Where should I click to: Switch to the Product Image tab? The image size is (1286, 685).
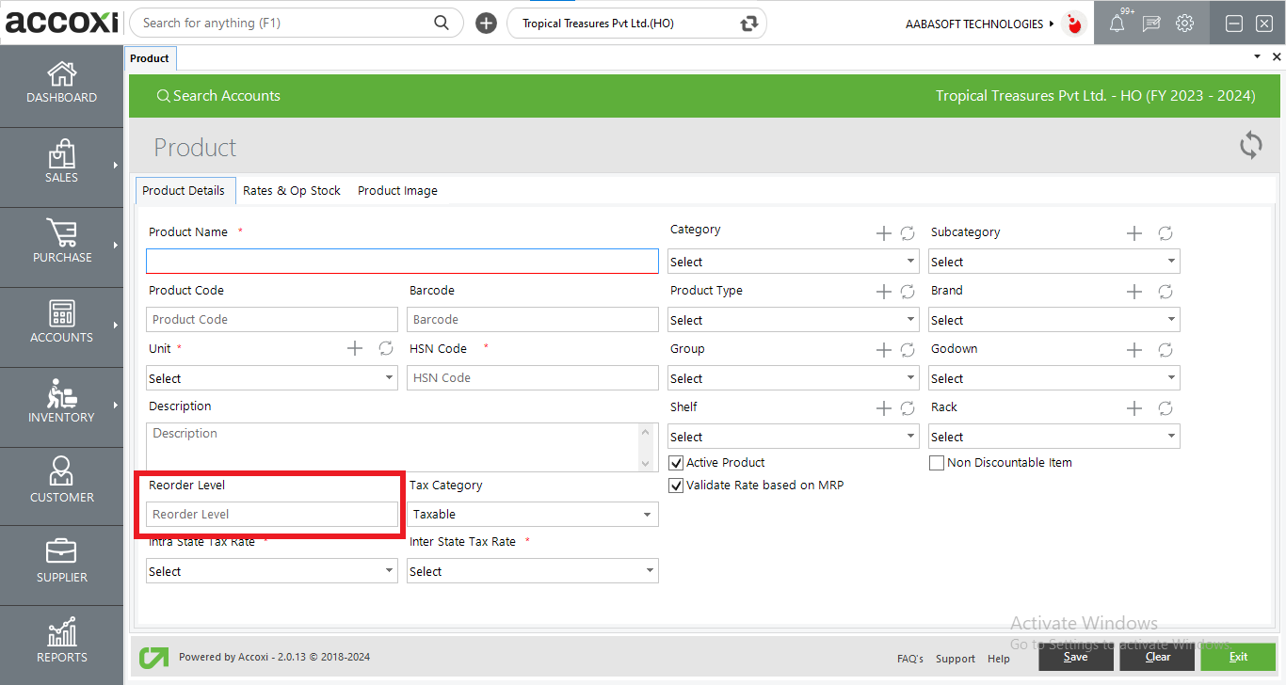397,191
